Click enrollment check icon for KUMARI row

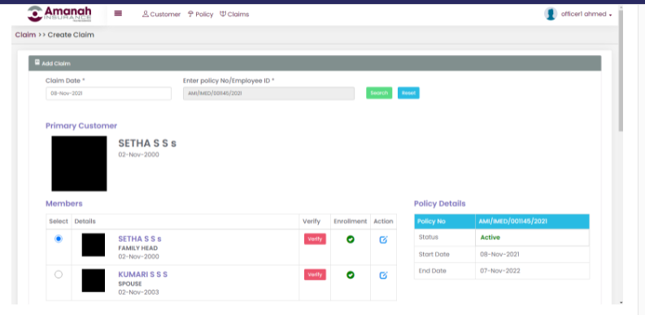tap(351, 275)
